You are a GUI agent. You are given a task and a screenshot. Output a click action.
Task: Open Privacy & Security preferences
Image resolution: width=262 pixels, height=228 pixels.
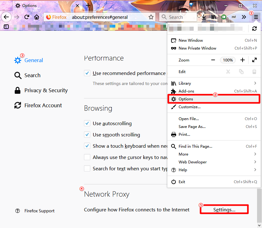[x=41, y=90]
